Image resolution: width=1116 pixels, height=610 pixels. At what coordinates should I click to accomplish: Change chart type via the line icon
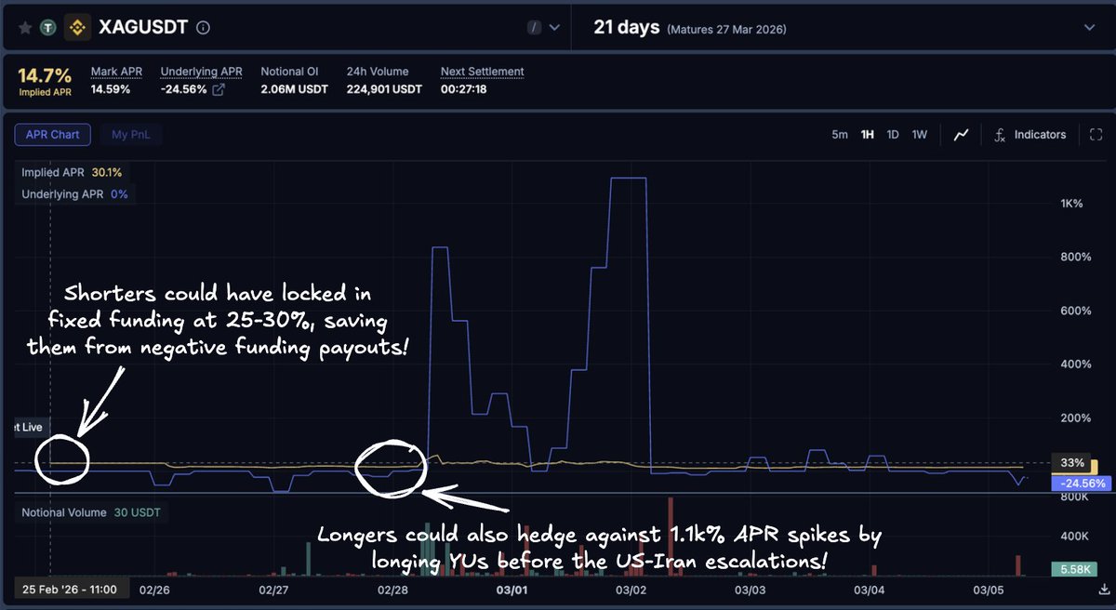point(962,135)
